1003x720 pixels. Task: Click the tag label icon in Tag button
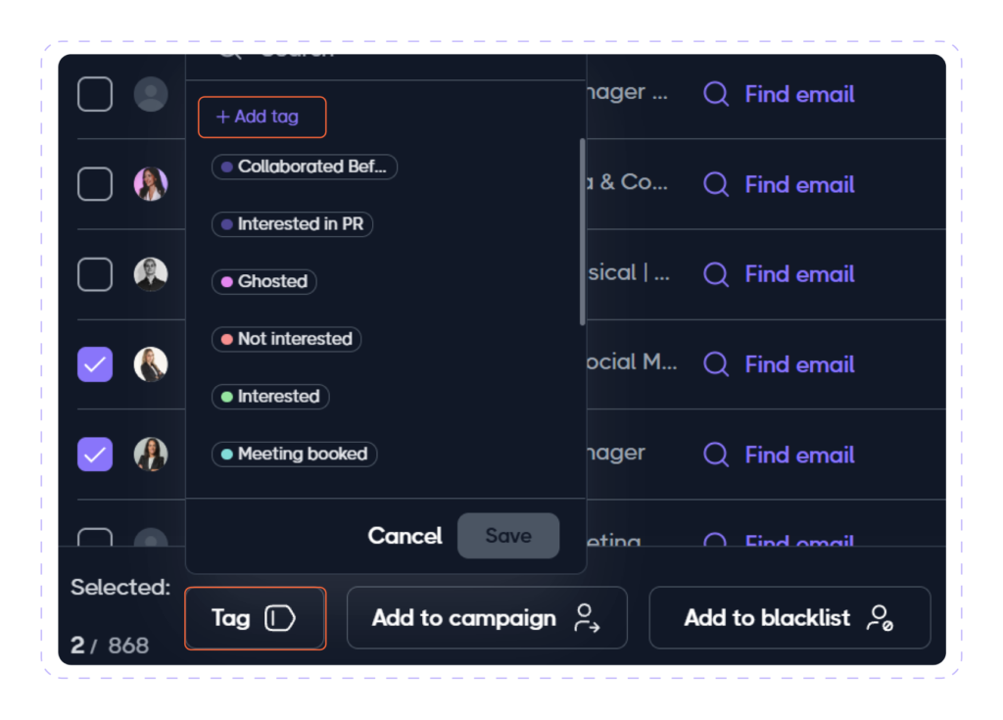pyautogui.click(x=279, y=618)
